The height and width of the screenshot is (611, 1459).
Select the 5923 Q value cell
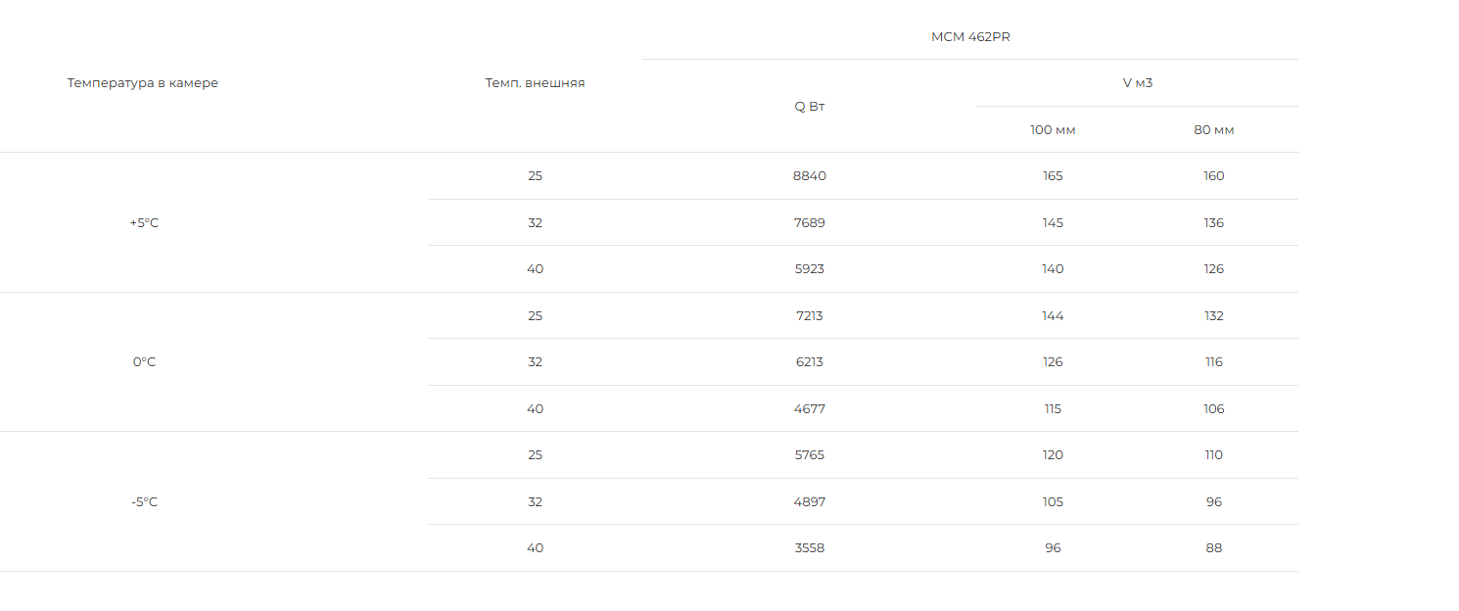point(810,269)
